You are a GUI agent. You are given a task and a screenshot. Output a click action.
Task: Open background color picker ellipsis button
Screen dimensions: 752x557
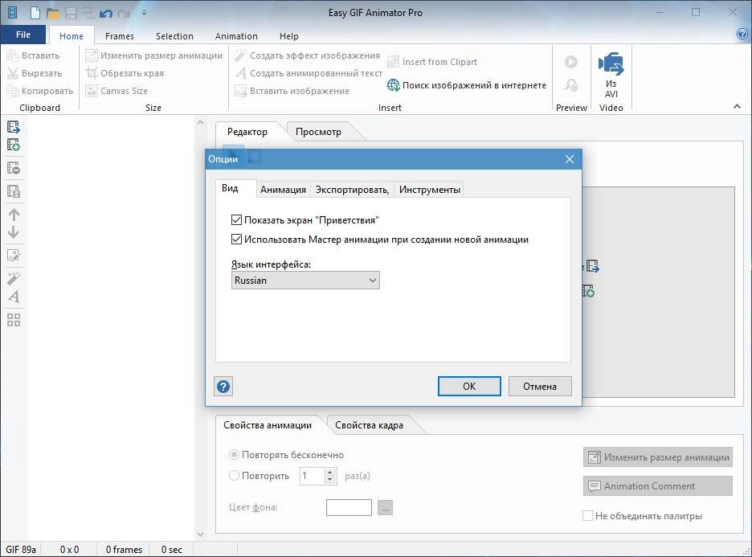click(x=385, y=508)
